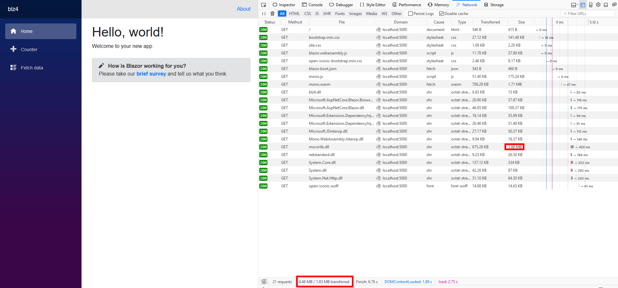618x288 pixels.
Task: Click the dock-to-bottom icon
Action: 606,5
